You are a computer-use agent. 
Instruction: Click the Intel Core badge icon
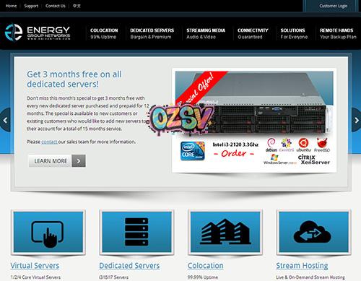click(193, 151)
